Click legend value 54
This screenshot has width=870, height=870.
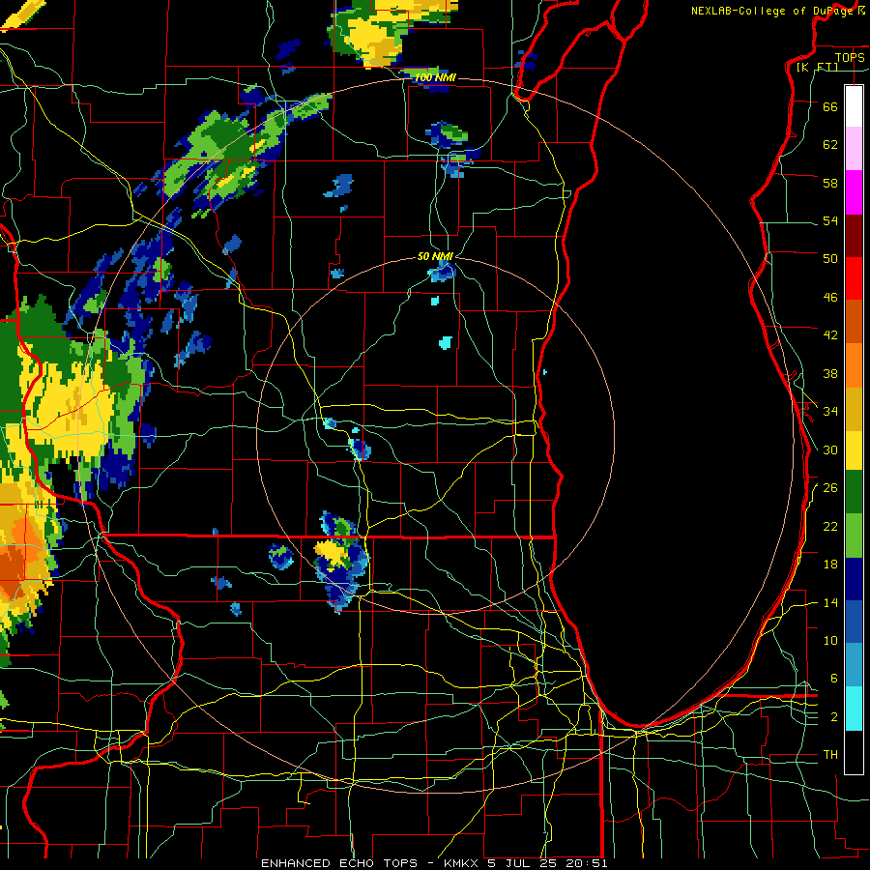(x=830, y=221)
